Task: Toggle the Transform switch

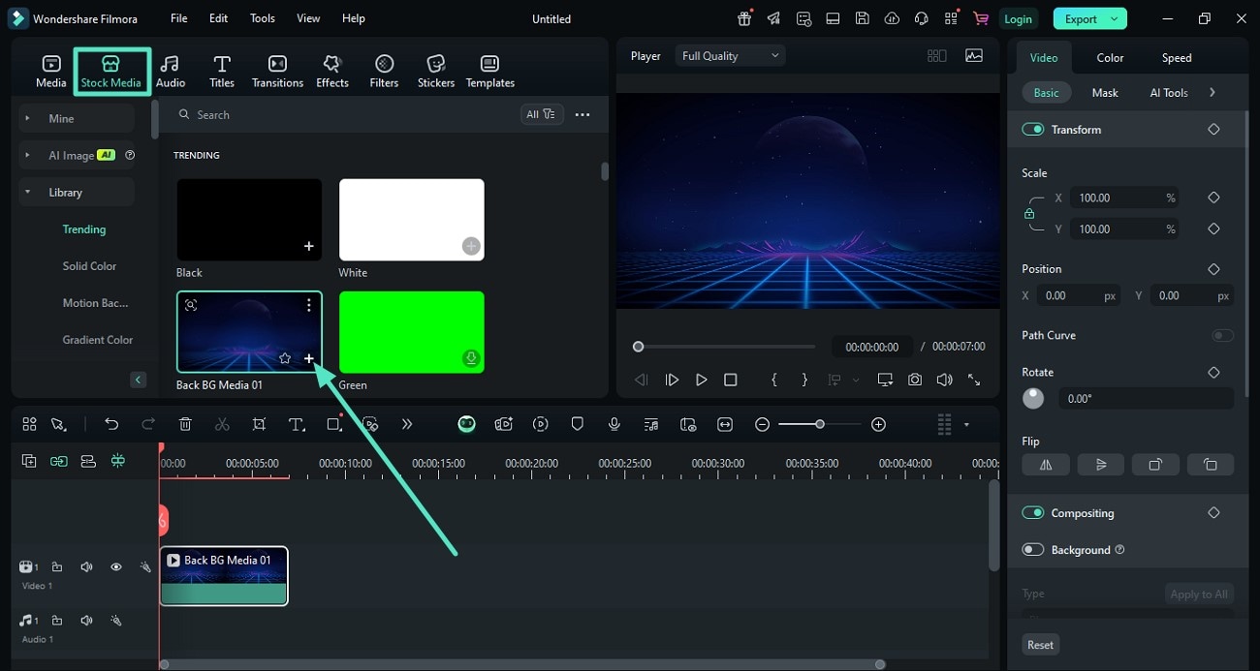Action: [x=1033, y=130]
